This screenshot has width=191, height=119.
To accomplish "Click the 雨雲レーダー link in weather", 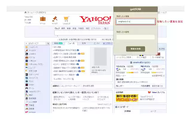I will click(121, 76).
